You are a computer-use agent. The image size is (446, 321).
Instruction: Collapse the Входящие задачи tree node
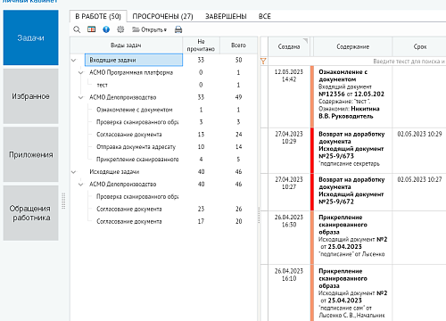point(74,60)
